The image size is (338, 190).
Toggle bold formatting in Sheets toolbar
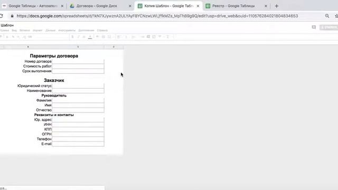[73, 37]
